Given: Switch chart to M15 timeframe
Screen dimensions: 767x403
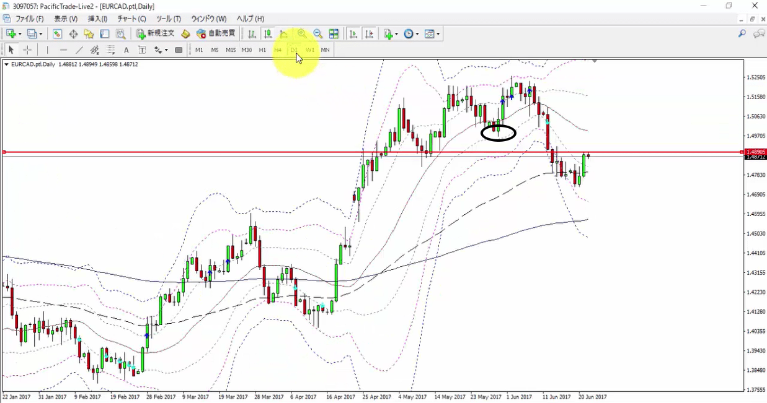Looking at the screenshot, I should [231, 50].
